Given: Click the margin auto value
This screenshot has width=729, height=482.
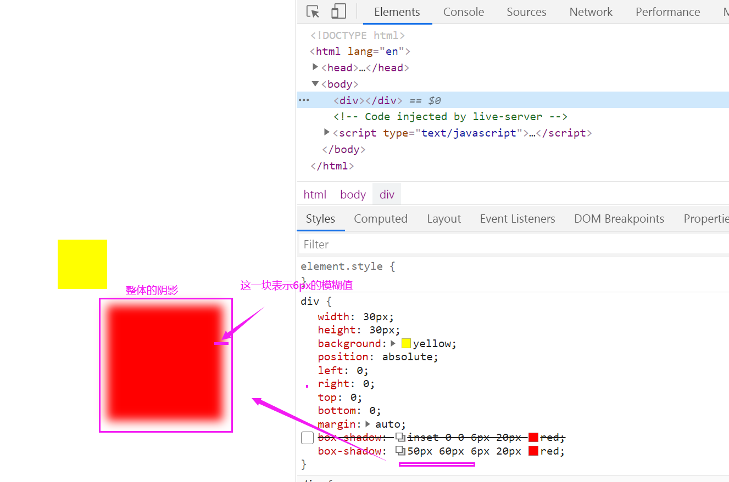Looking at the screenshot, I should tap(388, 424).
